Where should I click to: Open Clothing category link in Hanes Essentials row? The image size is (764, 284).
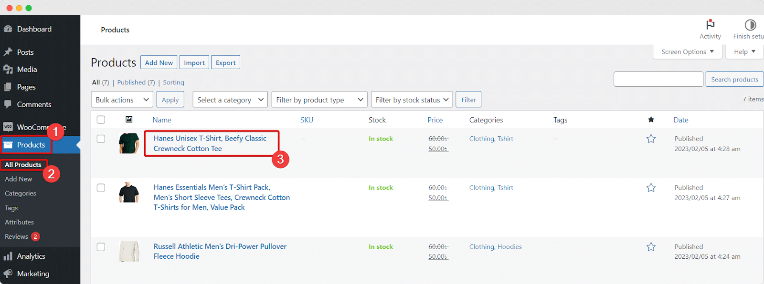click(482, 188)
